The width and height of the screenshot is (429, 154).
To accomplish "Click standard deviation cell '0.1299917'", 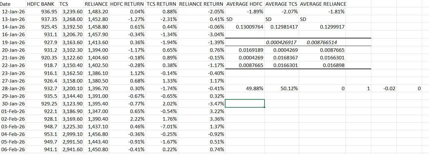I will (323, 27).
